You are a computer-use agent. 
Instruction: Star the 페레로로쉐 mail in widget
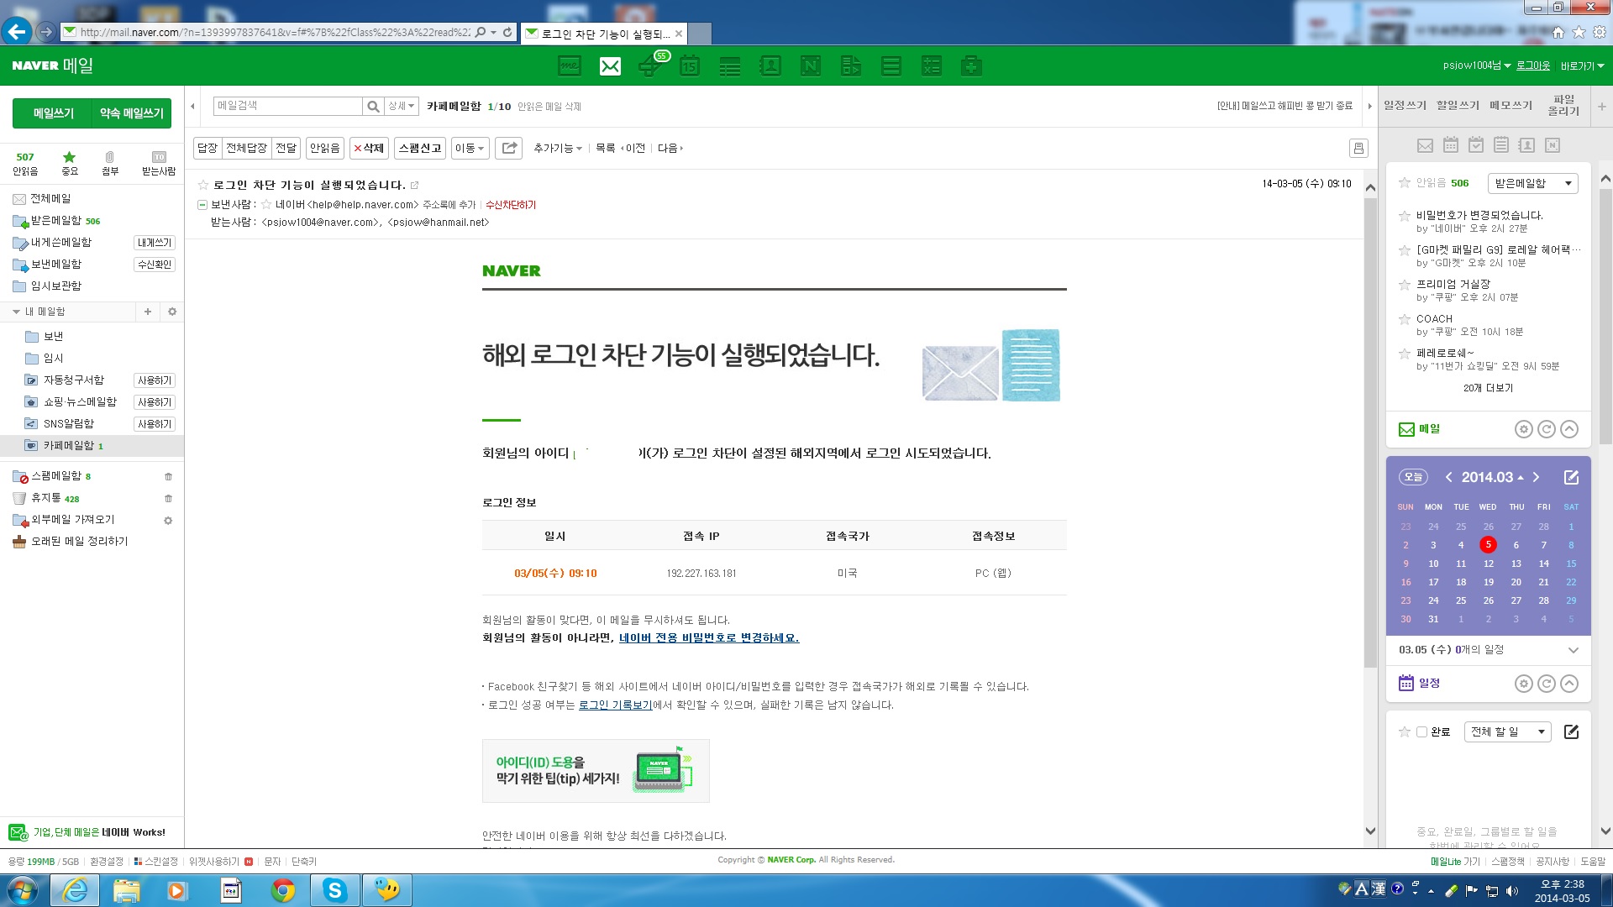click(x=1404, y=354)
